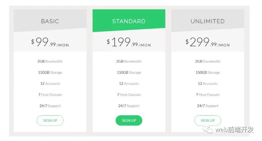Click 7 Host Domain in the Basic plan

[x=50, y=95]
